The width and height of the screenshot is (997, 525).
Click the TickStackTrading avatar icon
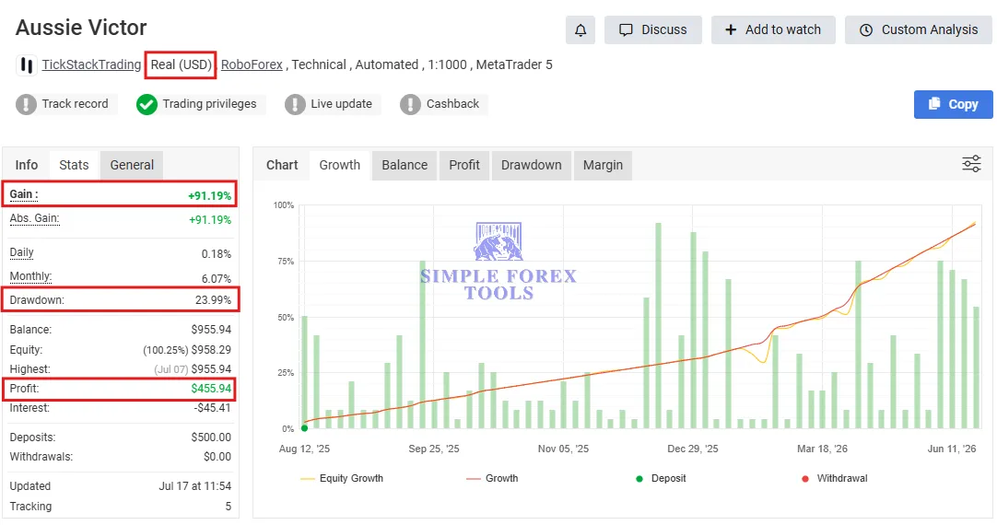[x=26, y=64]
